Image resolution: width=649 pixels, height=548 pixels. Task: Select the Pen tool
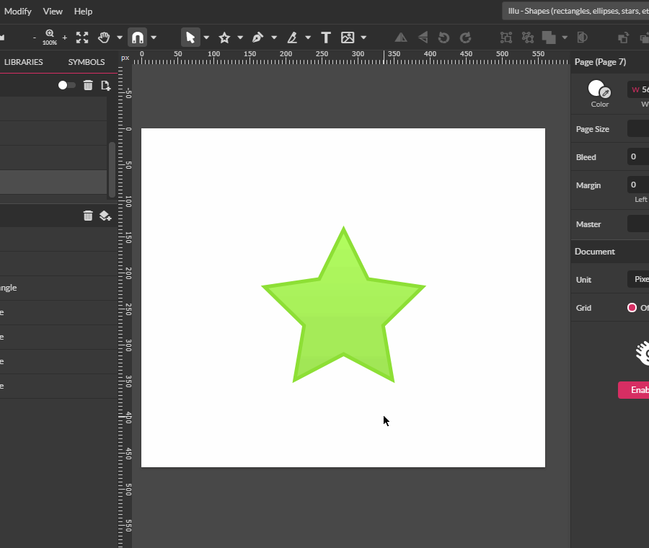pyautogui.click(x=257, y=37)
